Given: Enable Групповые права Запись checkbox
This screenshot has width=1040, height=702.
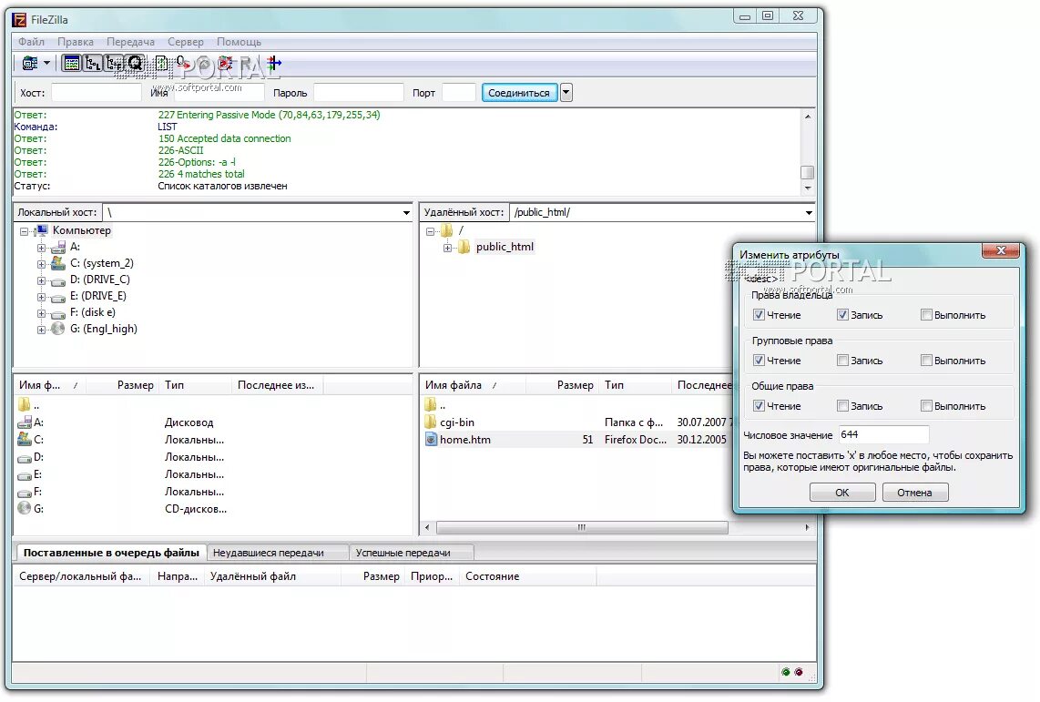Looking at the screenshot, I should (842, 361).
